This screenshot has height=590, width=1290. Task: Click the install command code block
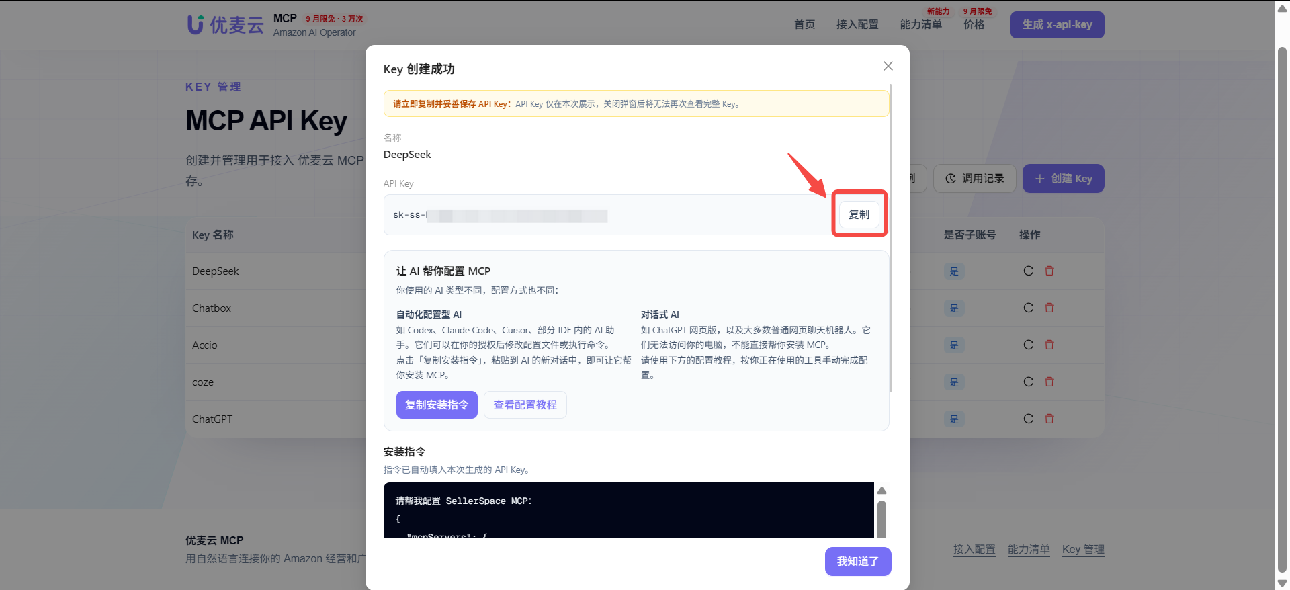click(629, 510)
